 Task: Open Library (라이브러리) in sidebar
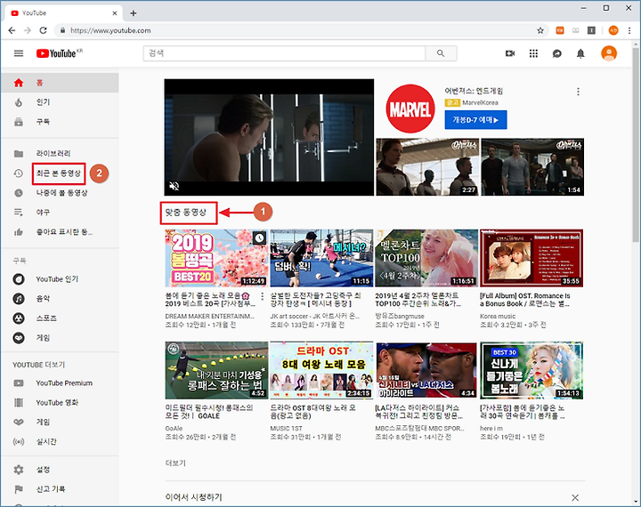pyautogui.click(x=60, y=154)
